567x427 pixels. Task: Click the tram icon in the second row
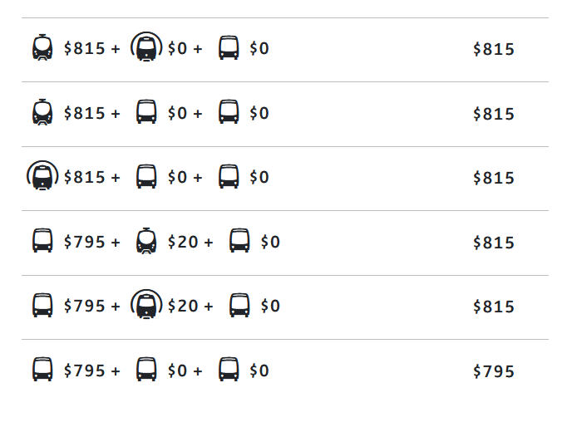point(42,112)
